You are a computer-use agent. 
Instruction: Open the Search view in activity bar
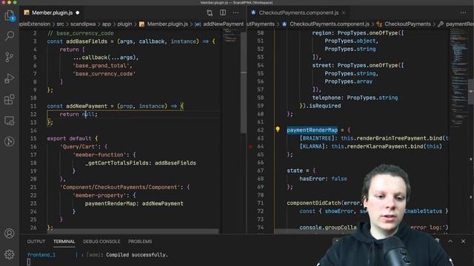(10, 36)
